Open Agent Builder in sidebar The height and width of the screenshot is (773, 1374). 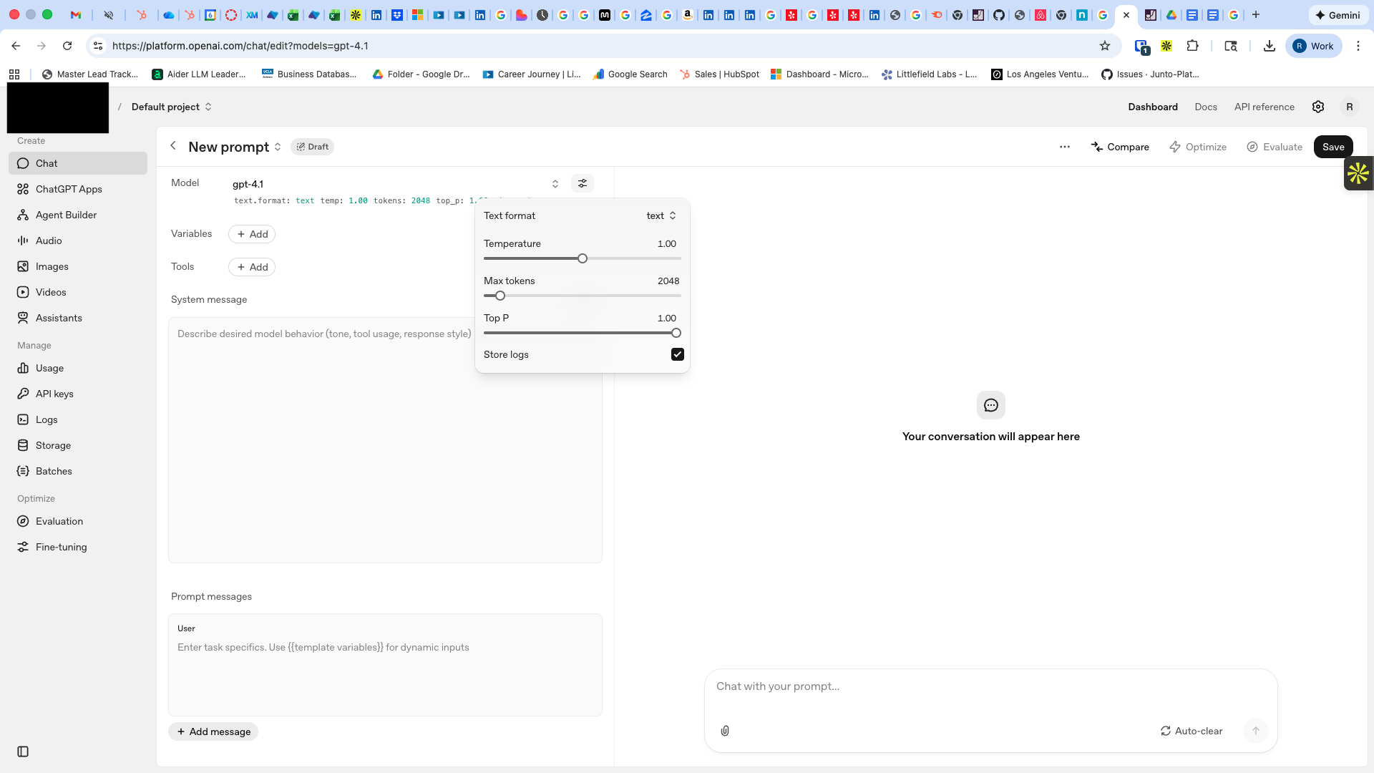point(66,215)
